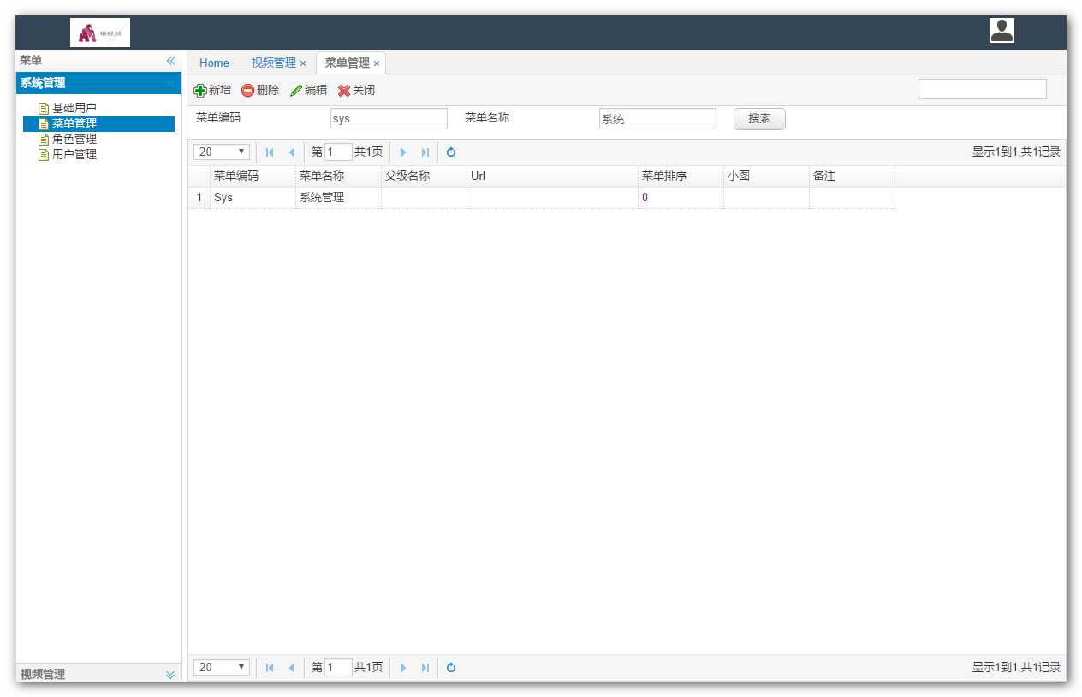Click the 编辑 edit button
1082x697 pixels.
coord(308,90)
